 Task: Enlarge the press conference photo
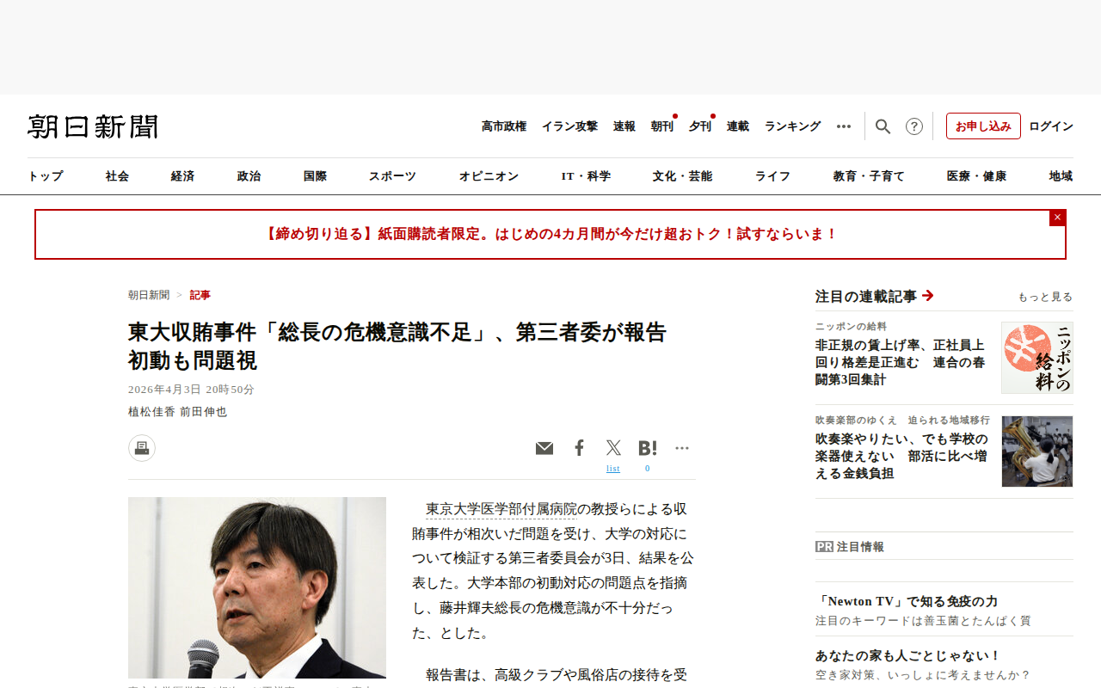click(257, 587)
